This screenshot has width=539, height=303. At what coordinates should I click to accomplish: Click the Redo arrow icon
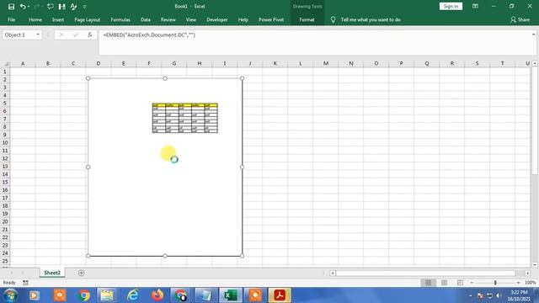pos(37,6)
